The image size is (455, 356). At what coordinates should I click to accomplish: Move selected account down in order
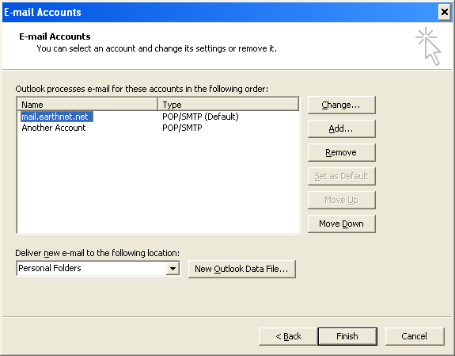point(342,224)
